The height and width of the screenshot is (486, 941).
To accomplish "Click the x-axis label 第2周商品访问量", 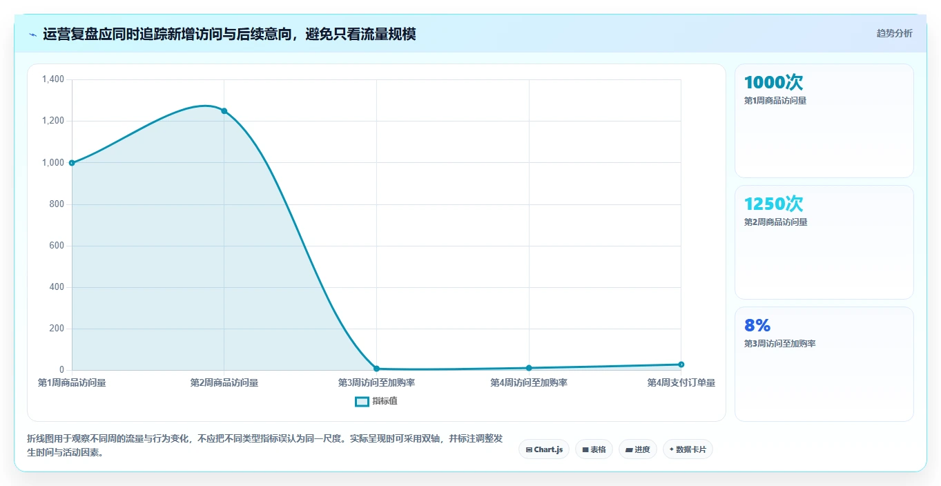I will 224,382.
